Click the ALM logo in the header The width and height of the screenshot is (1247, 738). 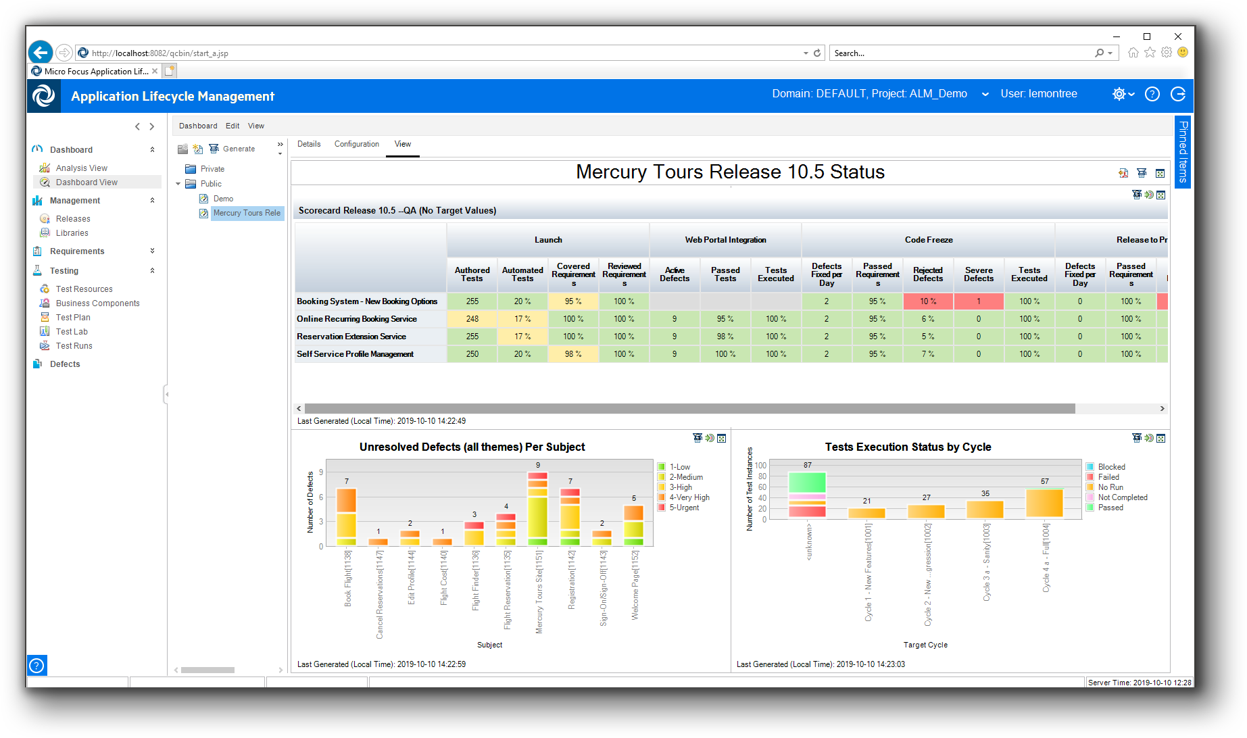pos(44,96)
